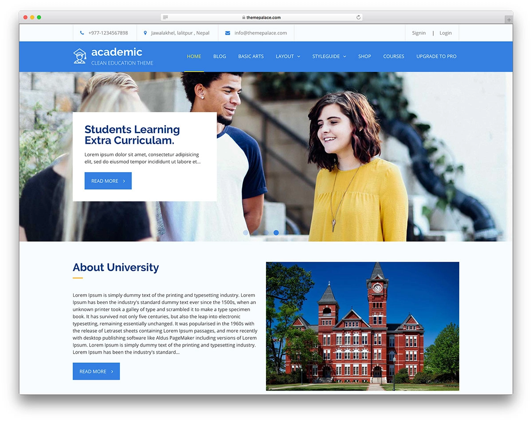
Task: Select the first slider pagination dot
Action: point(246,233)
